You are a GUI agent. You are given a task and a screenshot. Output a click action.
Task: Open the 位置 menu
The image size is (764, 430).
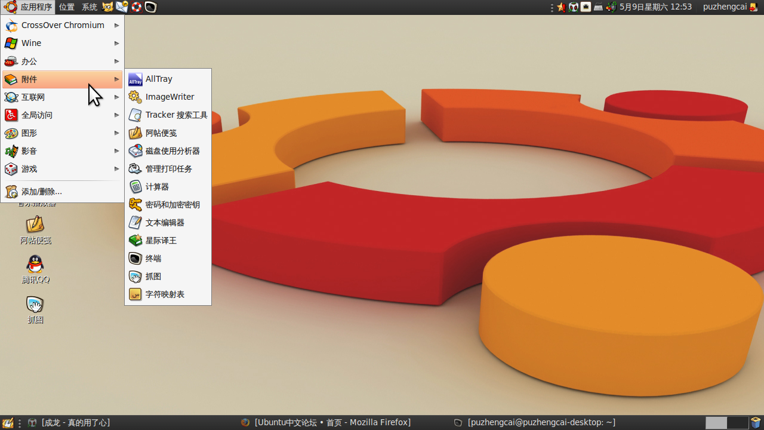[67, 7]
